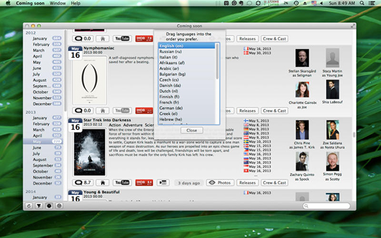Select Arabic (ar) in the language list
This screenshot has width=381, height=238.
click(187, 69)
